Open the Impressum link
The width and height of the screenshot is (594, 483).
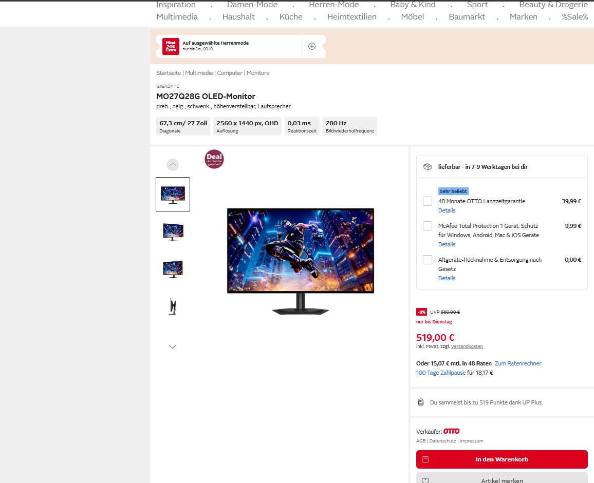[x=472, y=441]
